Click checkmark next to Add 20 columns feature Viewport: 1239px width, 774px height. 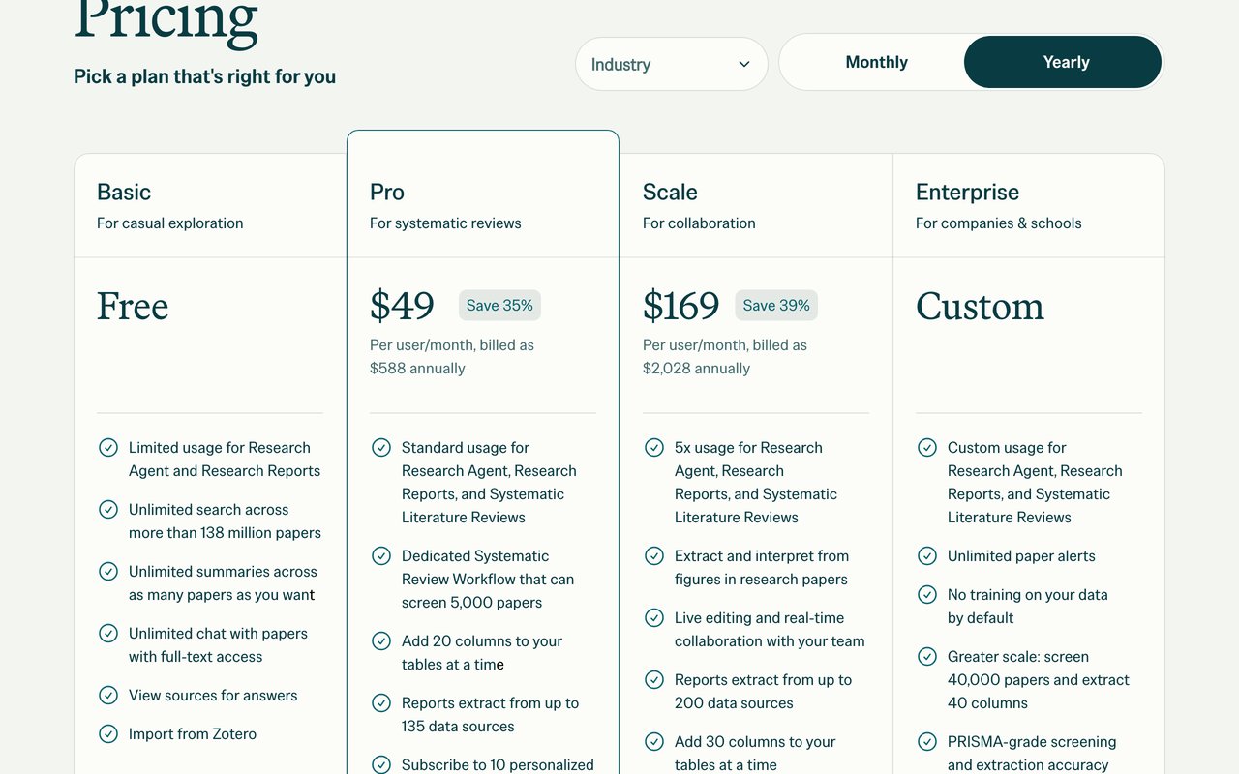381,640
